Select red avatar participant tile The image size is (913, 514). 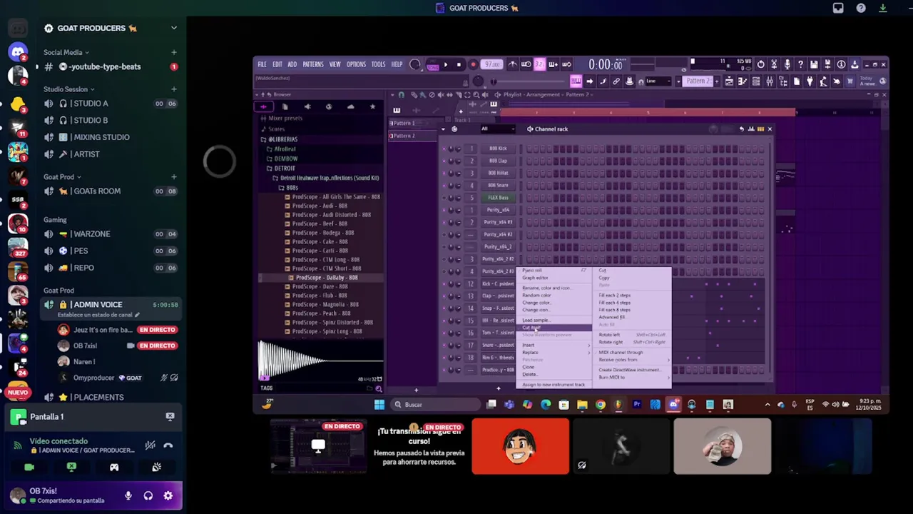pyautogui.click(x=521, y=447)
